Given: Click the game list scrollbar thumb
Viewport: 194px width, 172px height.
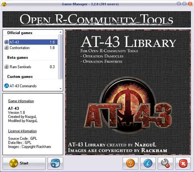Looking at the screenshot, I should (x=60, y=57).
